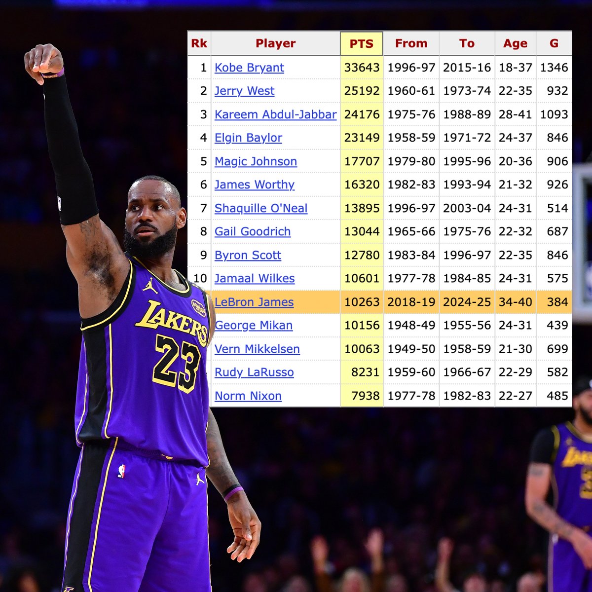Open the Shaquille O'Neal link
Viewport: 592px width, 592px height.
coord(260,208)
